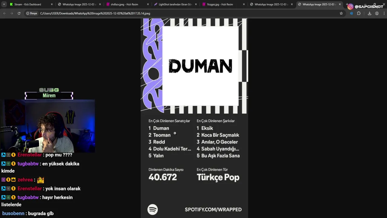Image resolution: width=387 pixels, height=218 pixels.
Task: Close the currently active WhatsApp Image tab
Action: click(340, 4)
